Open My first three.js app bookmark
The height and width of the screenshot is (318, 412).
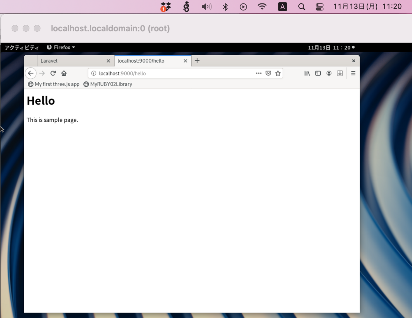point(54,84)
